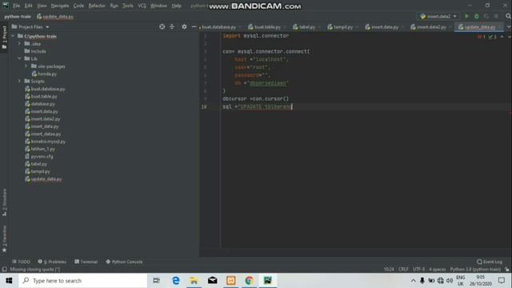Open the hidden editor tabs dropdown arrow

509,26
